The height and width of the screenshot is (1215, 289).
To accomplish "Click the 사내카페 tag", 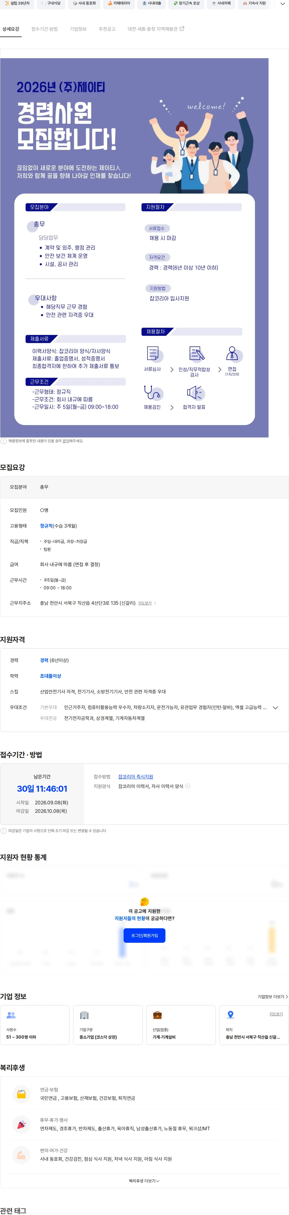I will (x=221, y=4).
